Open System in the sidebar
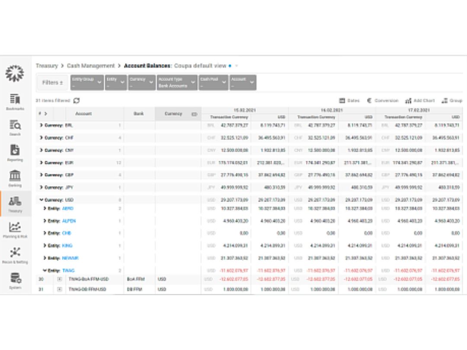Screen dimensions: 467x350 [x=15, y=281]
